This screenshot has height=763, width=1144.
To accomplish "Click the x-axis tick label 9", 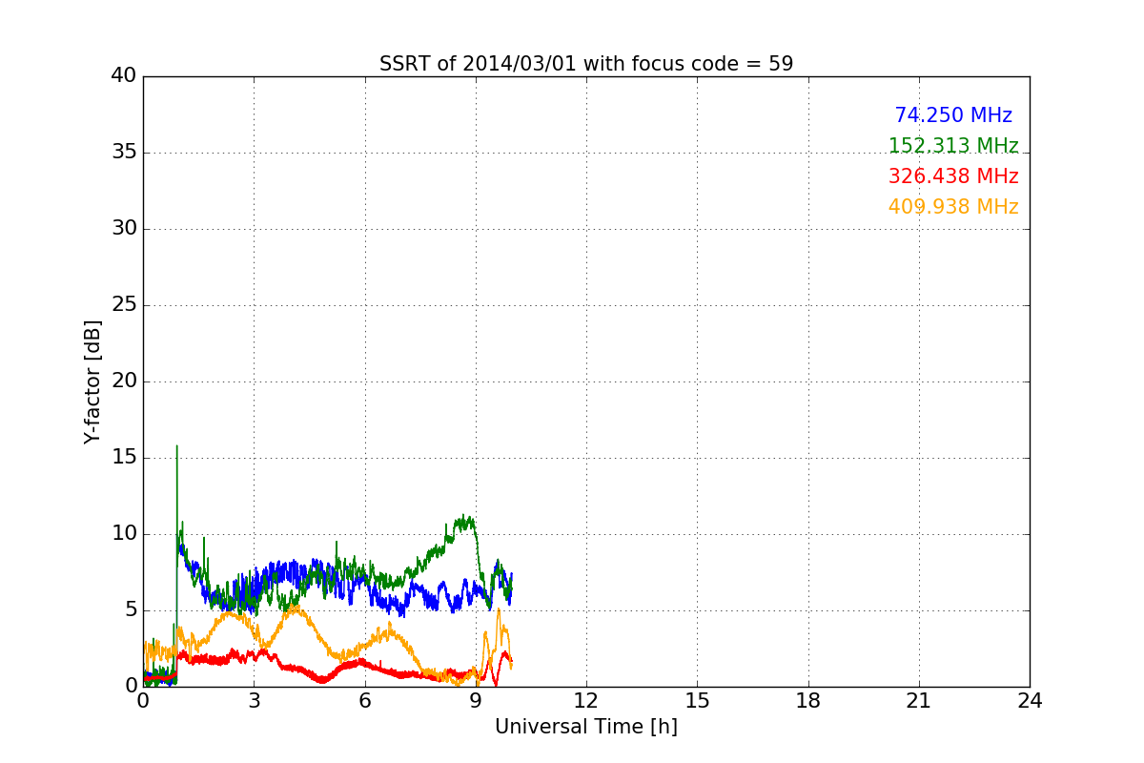I will pyautogui.click(x=476, y=701).
